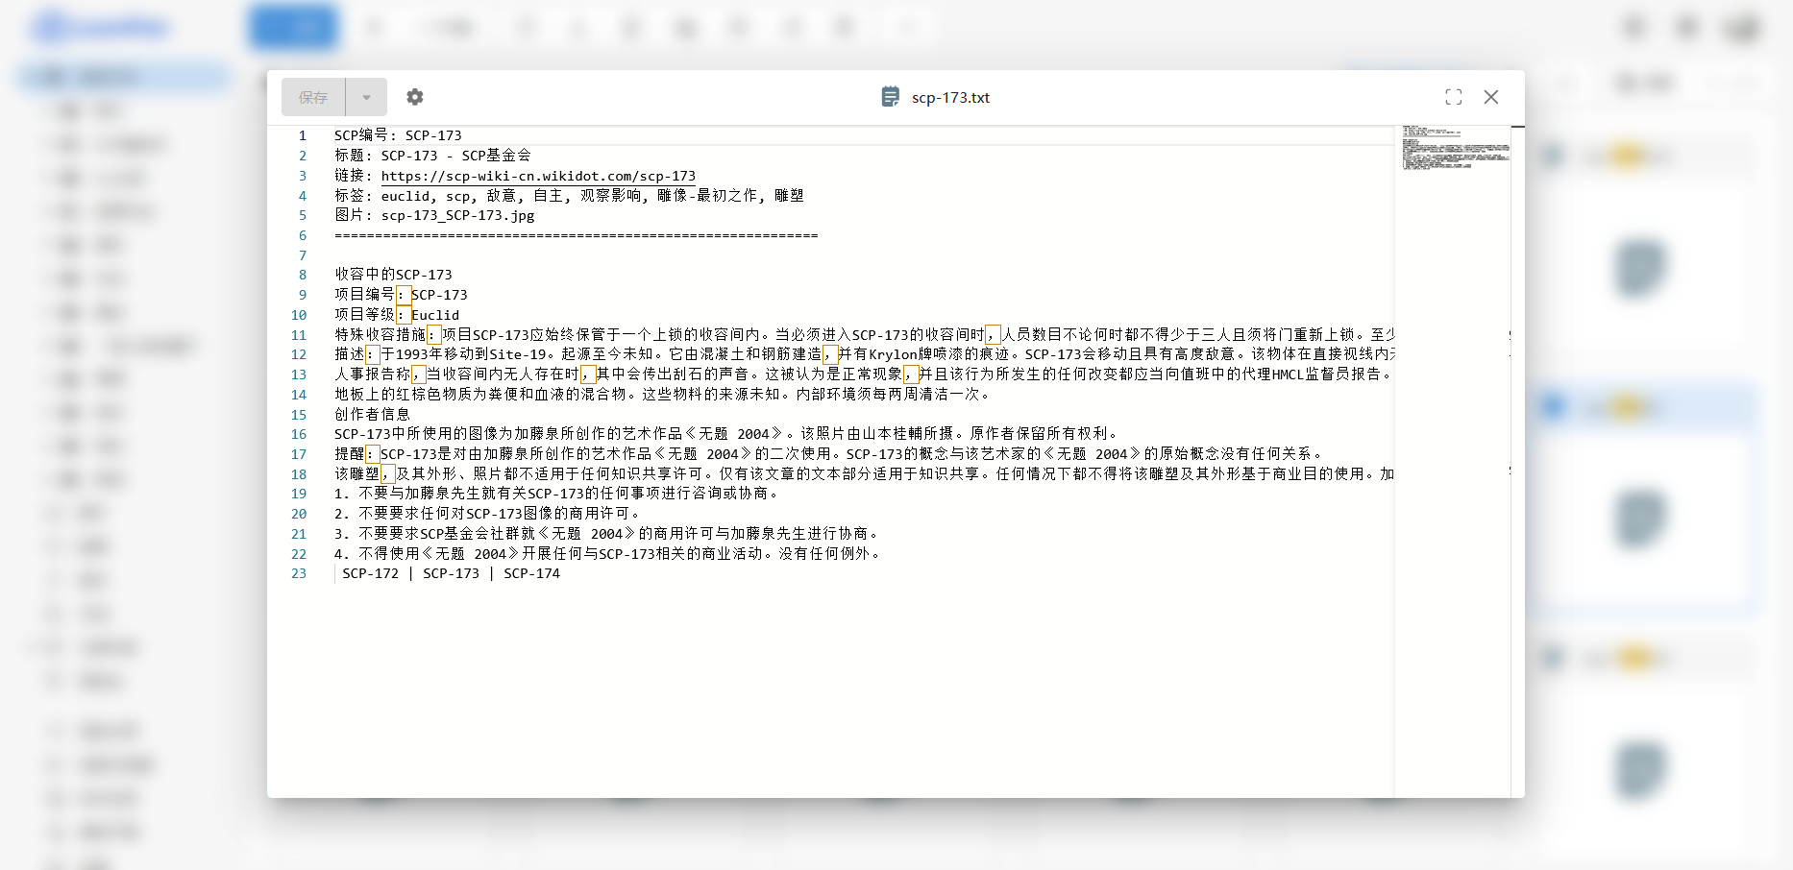Click the document icon beside scp-173.txt

click(x=890, y=97)
